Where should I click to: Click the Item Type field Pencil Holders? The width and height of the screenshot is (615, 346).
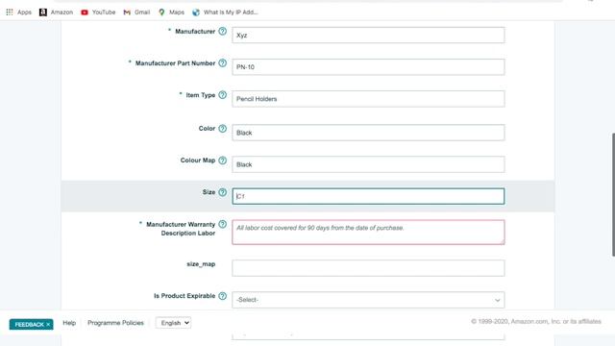(x=368, y=98)
